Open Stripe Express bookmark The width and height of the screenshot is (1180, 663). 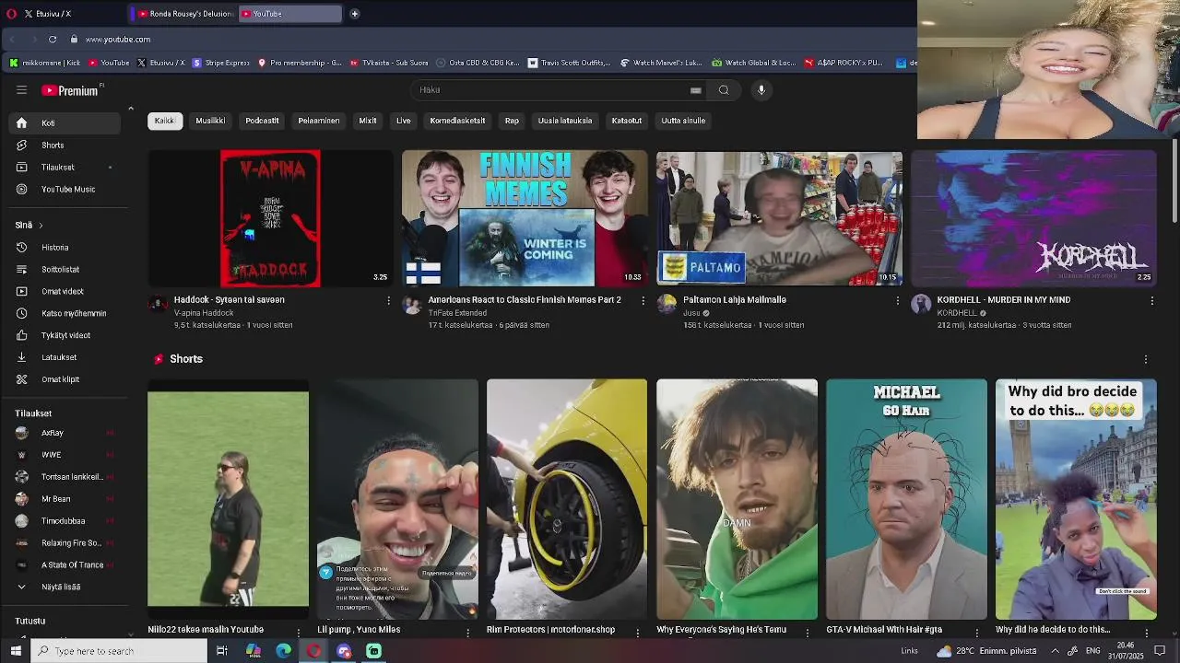click(221, 63)
